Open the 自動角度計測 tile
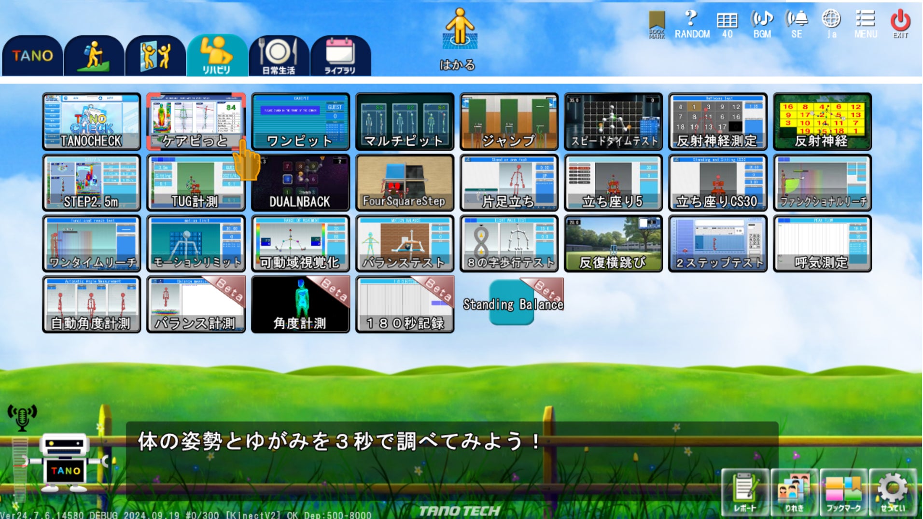 coord(92,304)
